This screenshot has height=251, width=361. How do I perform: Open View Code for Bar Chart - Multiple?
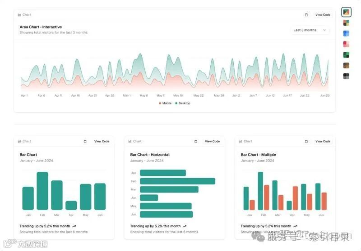click(323, 141)
